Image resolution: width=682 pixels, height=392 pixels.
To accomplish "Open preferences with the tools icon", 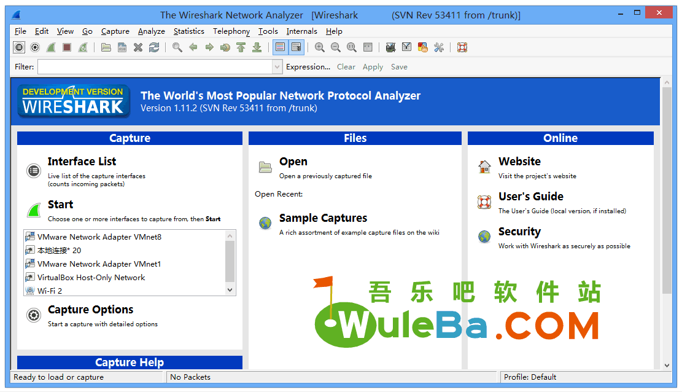I will tap(439, 47).
